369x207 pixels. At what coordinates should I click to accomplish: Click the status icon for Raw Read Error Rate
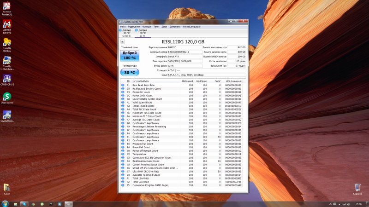(x=123, y=85)
